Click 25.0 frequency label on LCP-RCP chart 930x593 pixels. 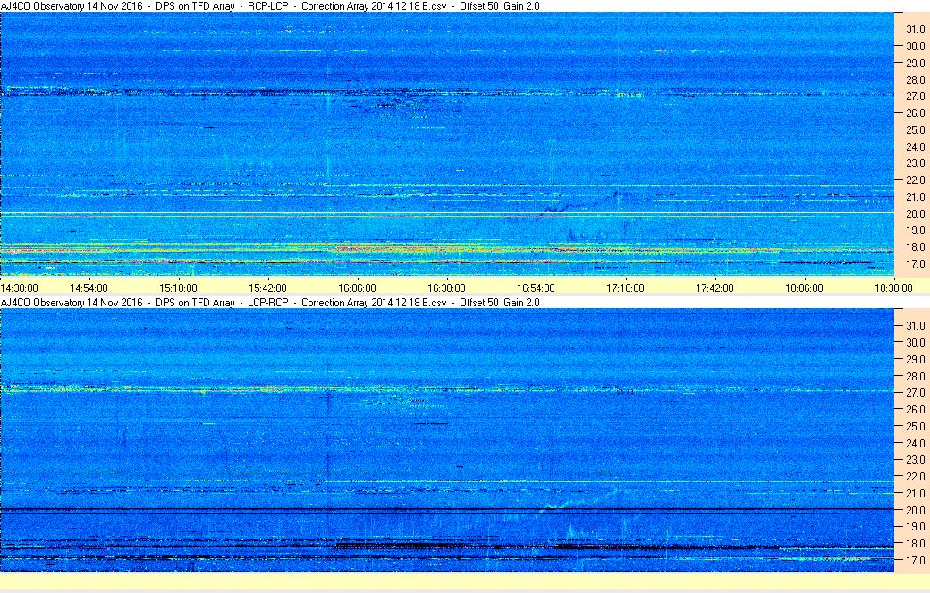tap(915, 426)
